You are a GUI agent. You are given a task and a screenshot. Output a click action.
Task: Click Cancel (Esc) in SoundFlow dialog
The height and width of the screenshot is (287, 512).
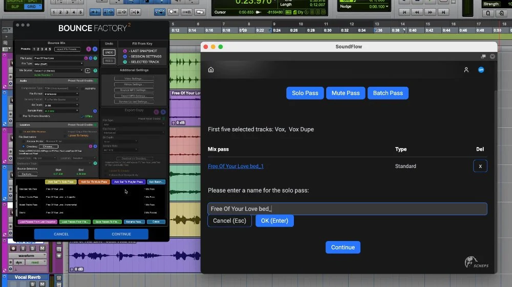coord(229,221)
